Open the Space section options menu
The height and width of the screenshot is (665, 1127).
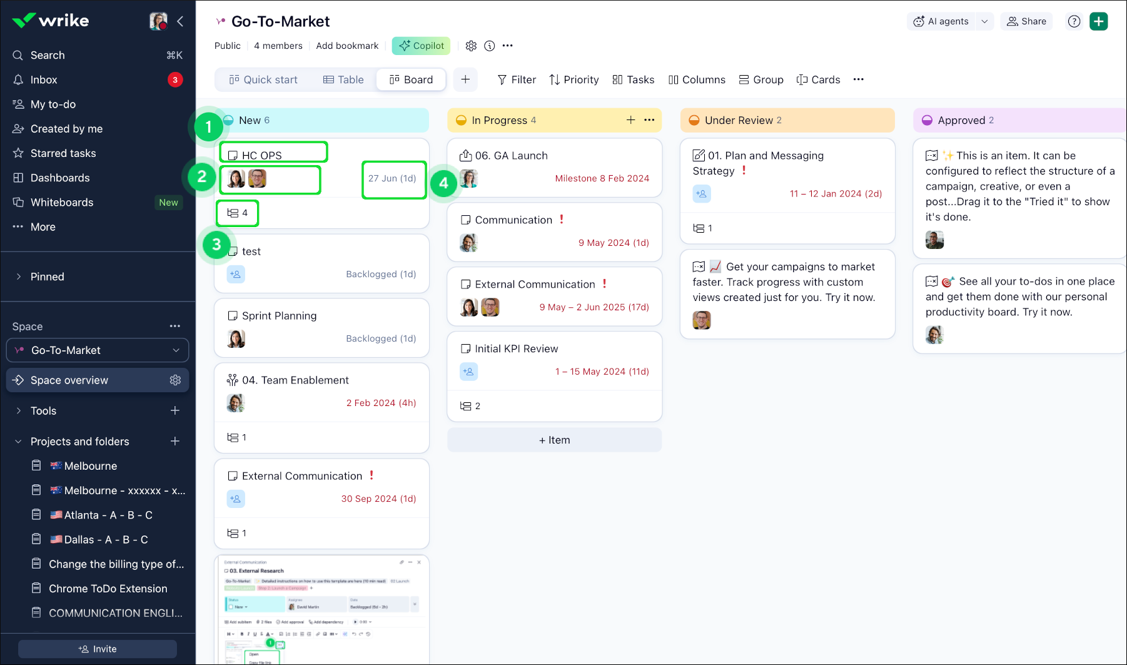coord(175,326)
